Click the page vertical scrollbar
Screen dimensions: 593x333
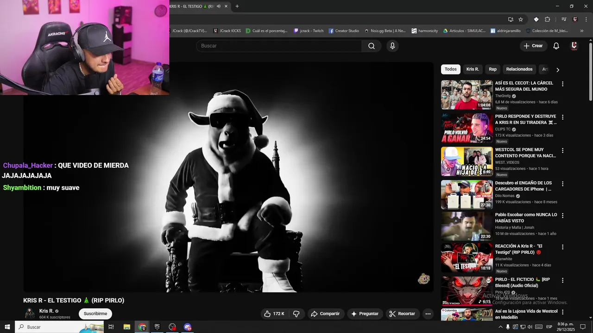(590, 72)
